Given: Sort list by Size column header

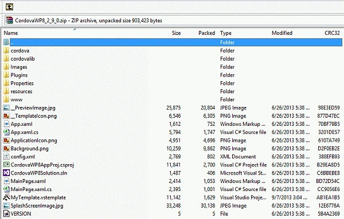Looking at the screenshot, I should [176, 33].
